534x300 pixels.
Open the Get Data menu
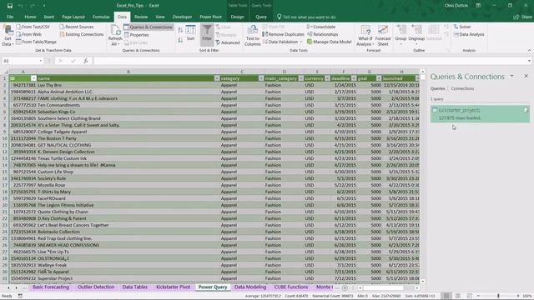click(x=8, y=35)
